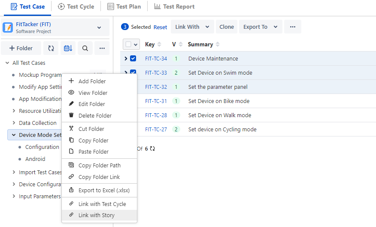Expand the FIT-TC-34 row chevron
The image size is (376, 227).
(x=126, y=58)
